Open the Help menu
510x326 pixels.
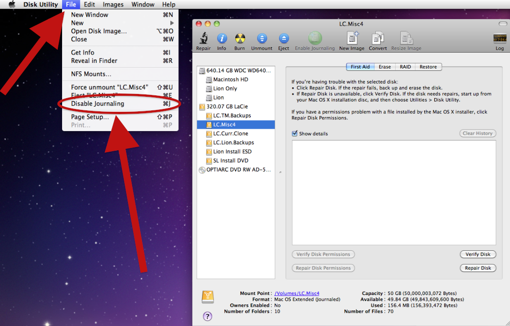[x=169, y=4]
